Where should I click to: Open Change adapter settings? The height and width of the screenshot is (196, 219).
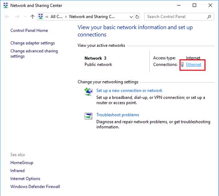[x=32, y=43]
